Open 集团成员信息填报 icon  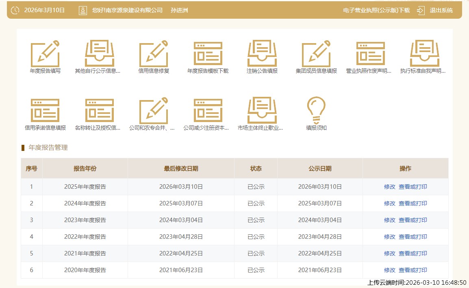point(316,54)
